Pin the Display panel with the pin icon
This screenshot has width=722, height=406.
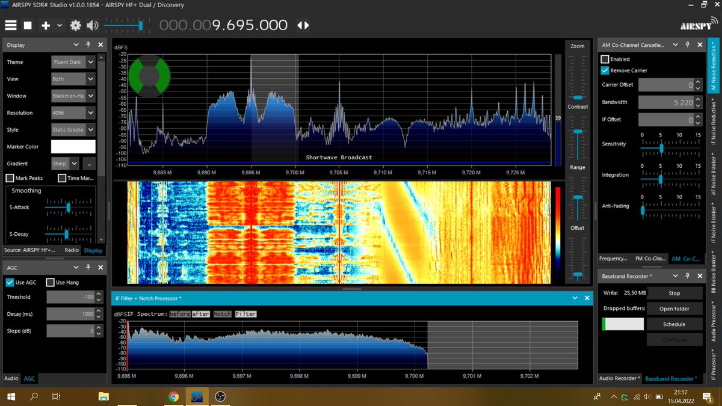point(89,45)
